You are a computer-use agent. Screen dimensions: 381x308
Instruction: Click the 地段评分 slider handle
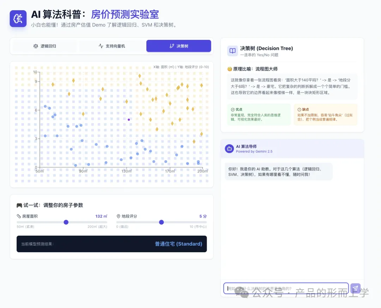(161, 222)
